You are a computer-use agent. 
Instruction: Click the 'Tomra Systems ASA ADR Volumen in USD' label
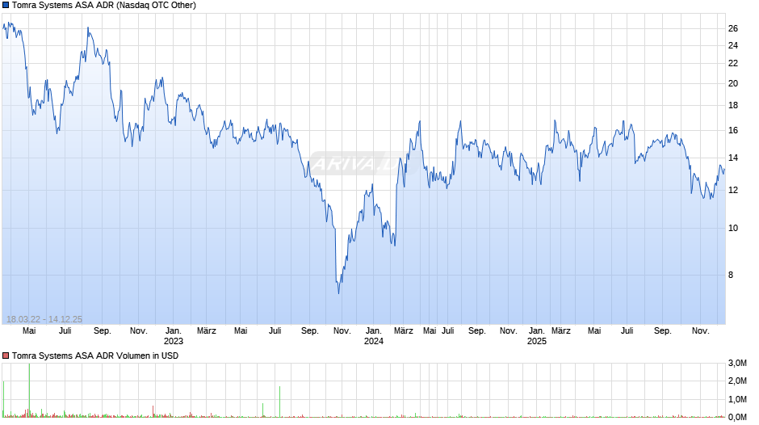coord(95,356)
